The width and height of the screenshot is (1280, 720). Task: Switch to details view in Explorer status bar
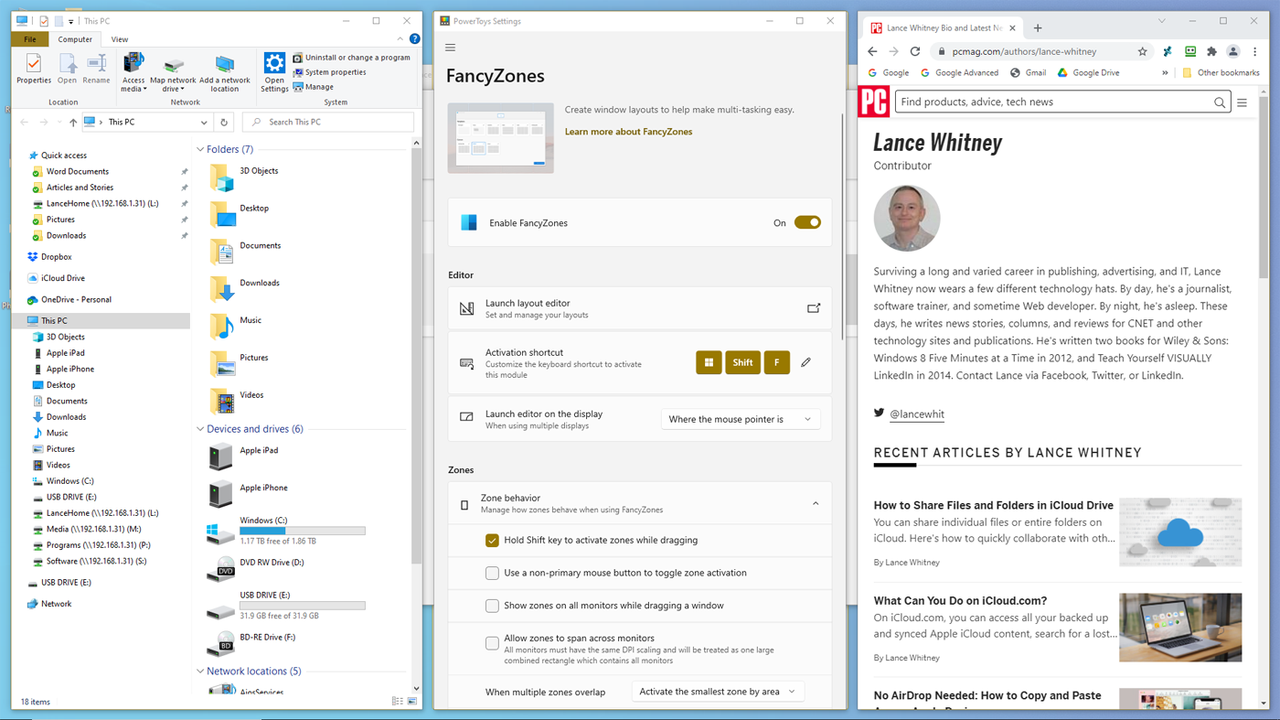point(397,702)
